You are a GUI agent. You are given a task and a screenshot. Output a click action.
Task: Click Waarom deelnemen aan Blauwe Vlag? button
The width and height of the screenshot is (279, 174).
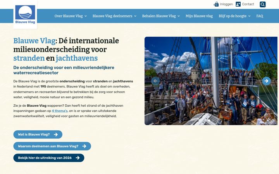click(x=52, y=146)
